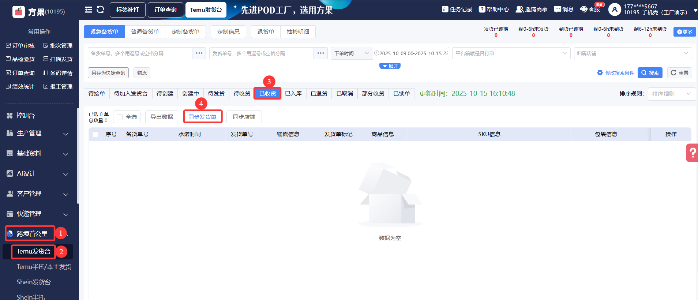Image resolution: width=698 pixels, height=300 pixels.
Task: Open Shein发货台 in sidebar
Action: [34, 282]
